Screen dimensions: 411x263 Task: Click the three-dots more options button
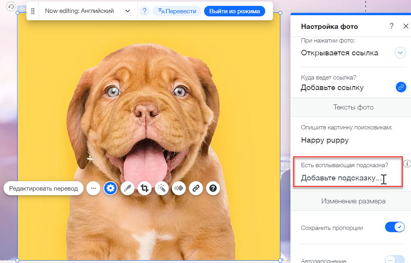click(x=93, y=189)
